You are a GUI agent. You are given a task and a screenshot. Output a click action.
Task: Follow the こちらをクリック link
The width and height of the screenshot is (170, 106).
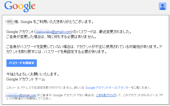pos(106,95)
